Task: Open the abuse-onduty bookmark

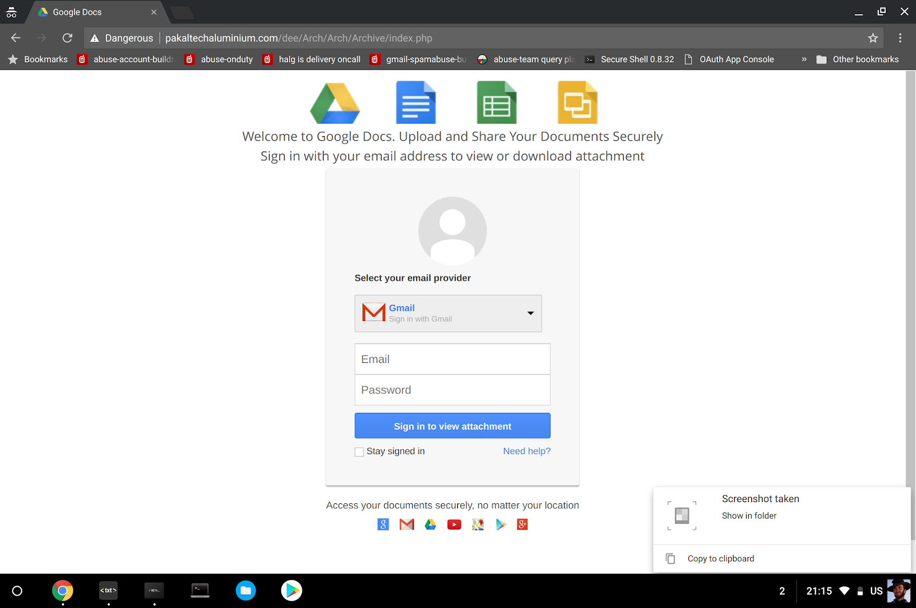Action: click(219, 59)
